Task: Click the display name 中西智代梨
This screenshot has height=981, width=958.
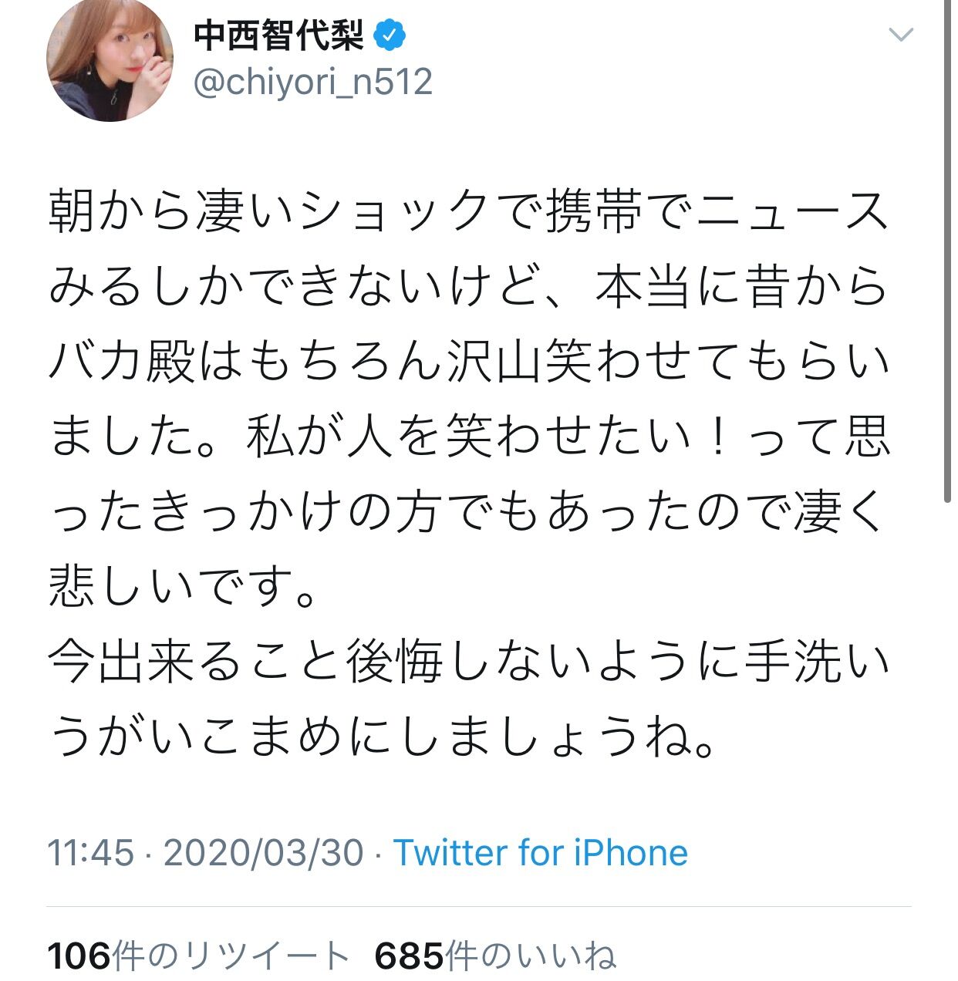Action: (279, 35)
